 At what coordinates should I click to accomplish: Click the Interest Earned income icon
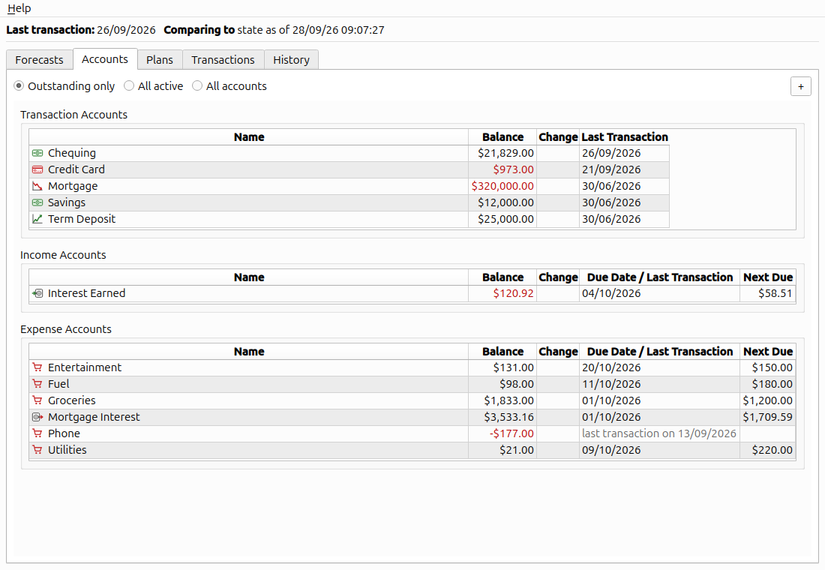(37, 293)
